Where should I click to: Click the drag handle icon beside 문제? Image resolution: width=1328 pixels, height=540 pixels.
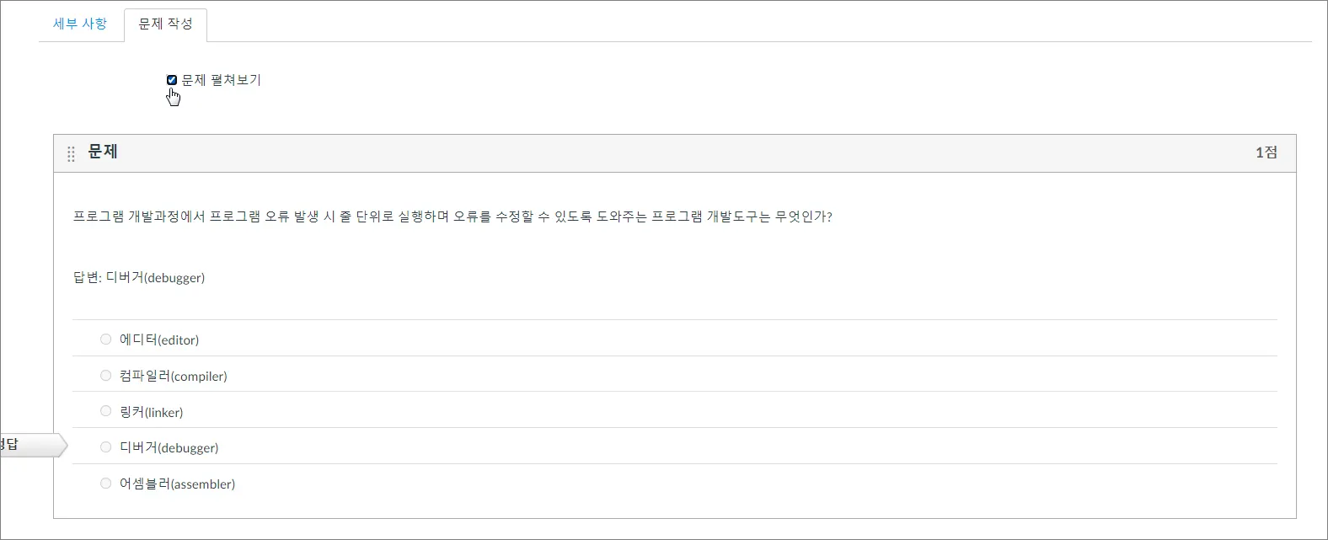71,153
